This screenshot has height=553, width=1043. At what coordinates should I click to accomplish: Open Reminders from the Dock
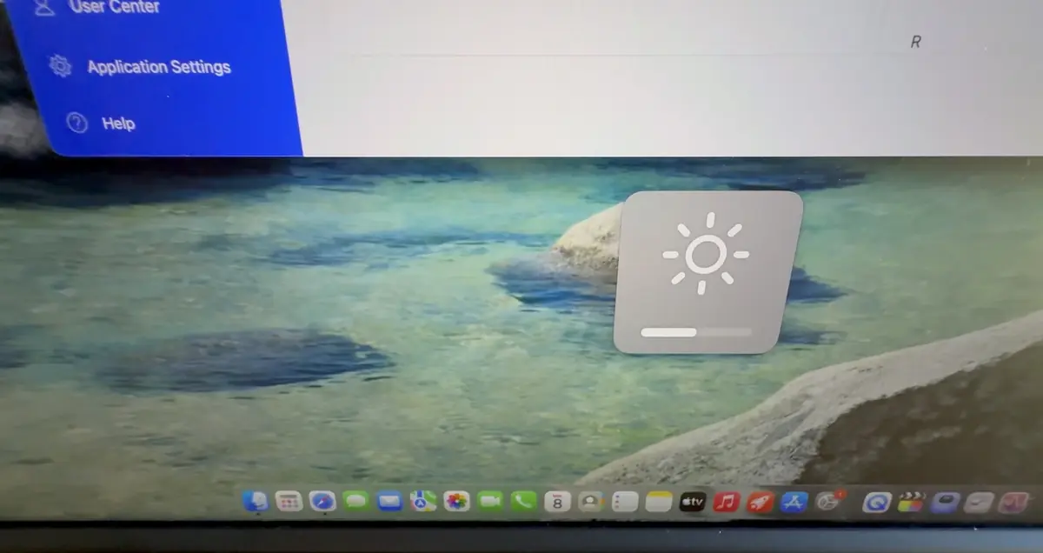point(625,502)
